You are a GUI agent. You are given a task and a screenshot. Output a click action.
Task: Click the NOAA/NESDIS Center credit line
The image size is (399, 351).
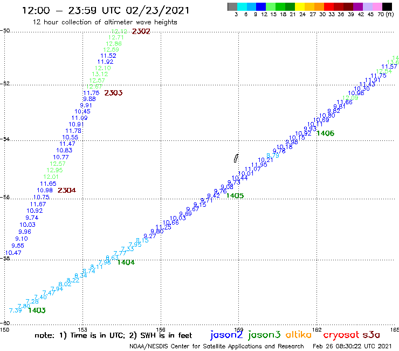(217, 346)
